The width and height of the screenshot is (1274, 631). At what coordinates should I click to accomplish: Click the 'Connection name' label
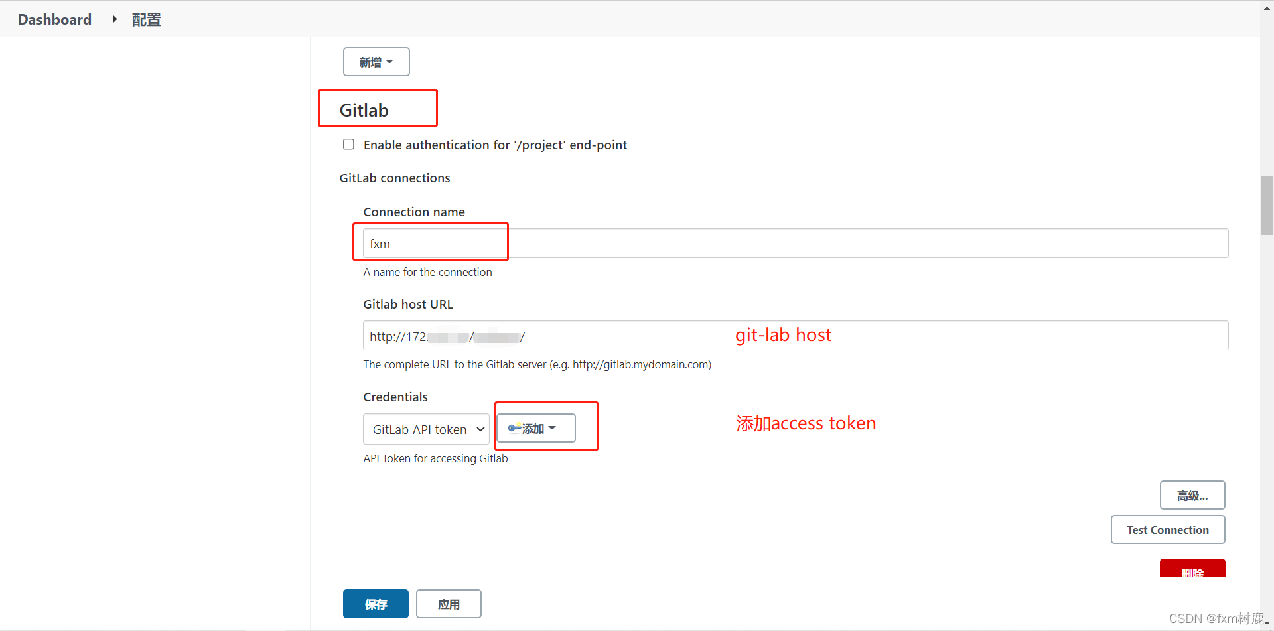point(414,212)
